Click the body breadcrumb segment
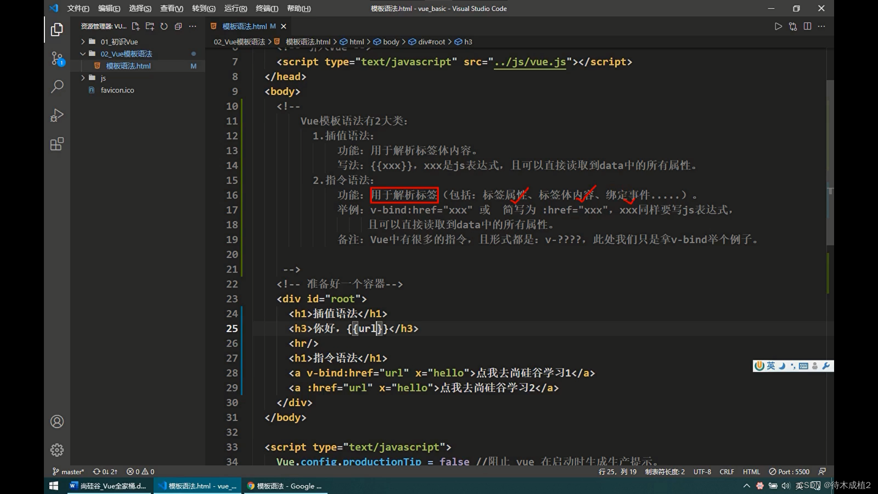 386,42
